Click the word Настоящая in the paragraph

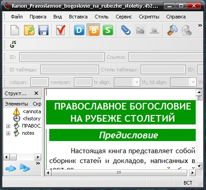pyautogui.click(x=88, y=151)
